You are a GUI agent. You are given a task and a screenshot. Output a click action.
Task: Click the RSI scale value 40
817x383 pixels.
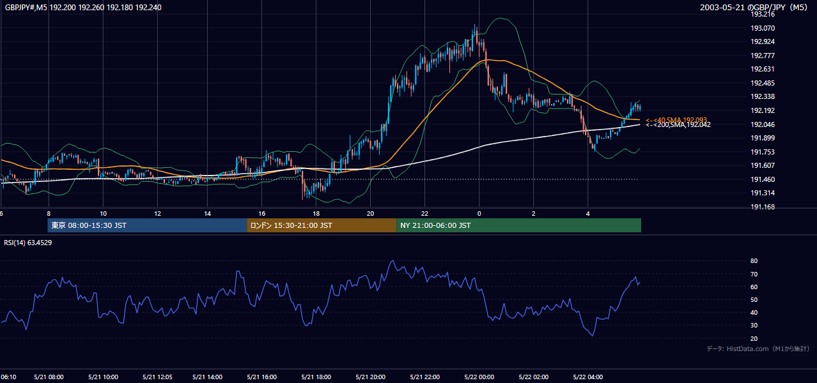pyautogui.click(x=754, y=312)
